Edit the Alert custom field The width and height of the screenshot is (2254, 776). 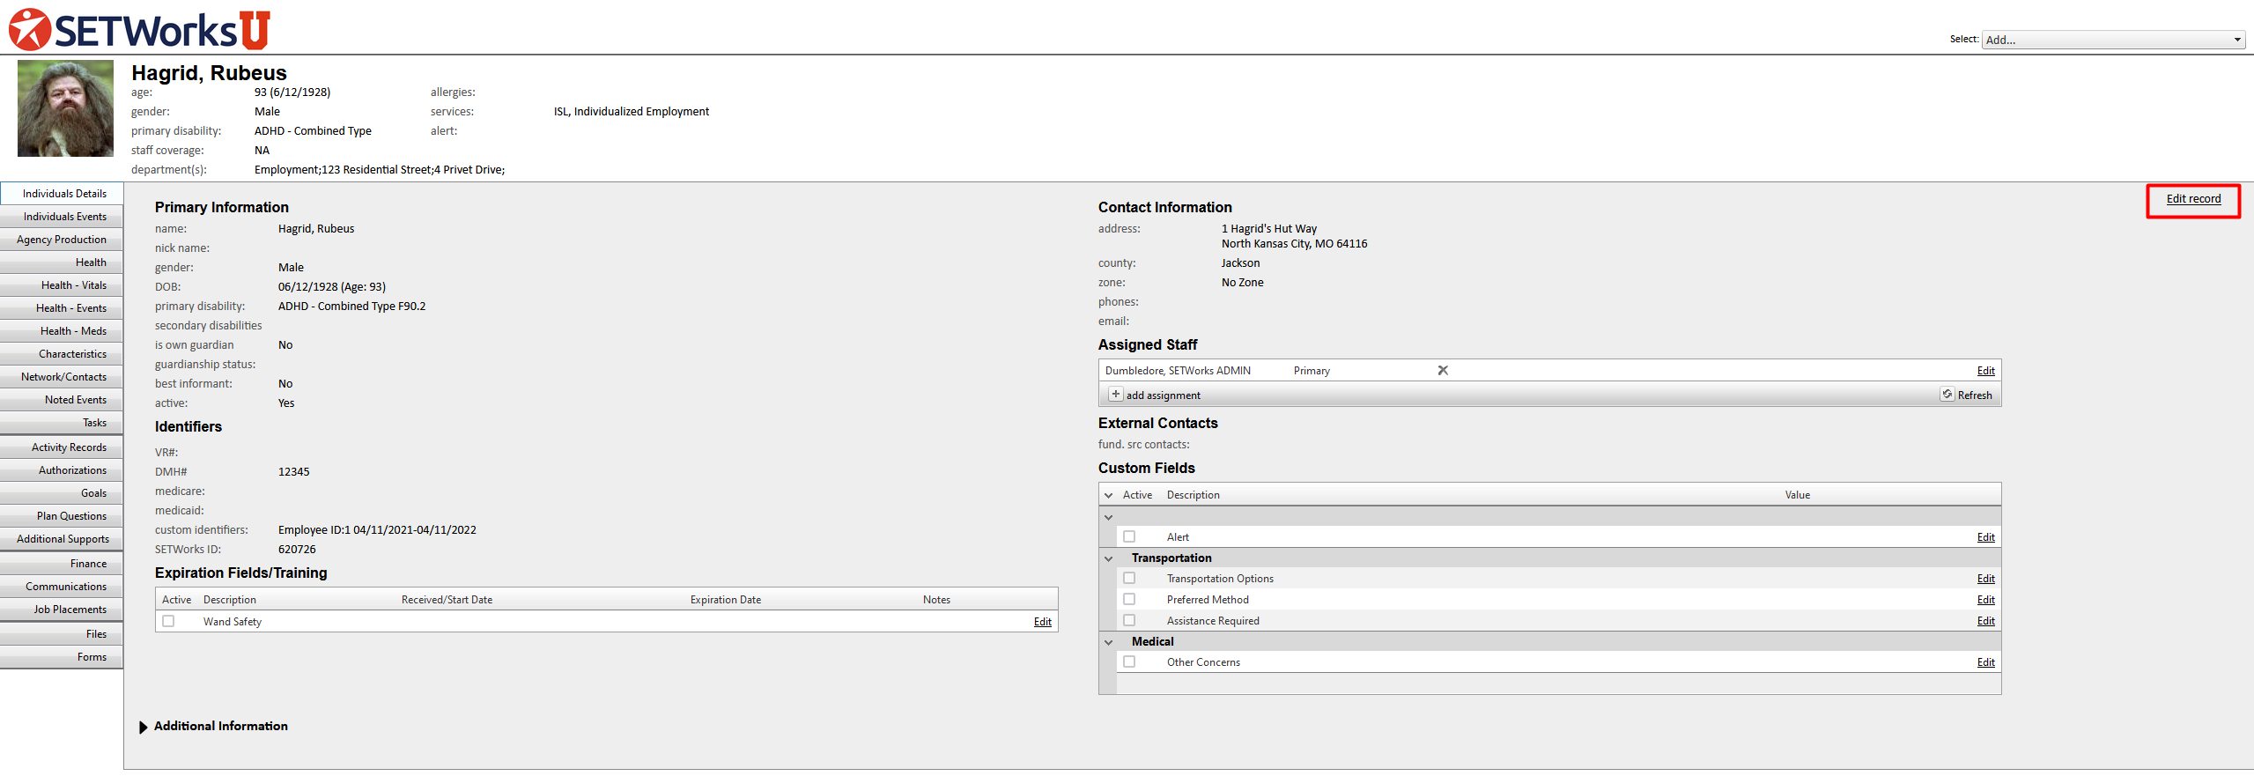pyautogui.click(x=1985, y=537)
